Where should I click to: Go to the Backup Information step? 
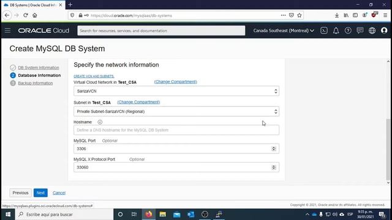pos(36,83)
